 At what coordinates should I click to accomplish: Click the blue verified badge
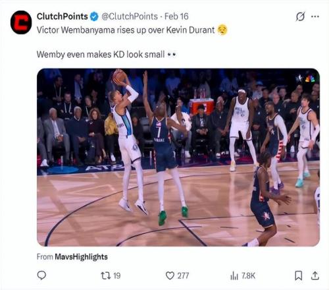point(94,16)
